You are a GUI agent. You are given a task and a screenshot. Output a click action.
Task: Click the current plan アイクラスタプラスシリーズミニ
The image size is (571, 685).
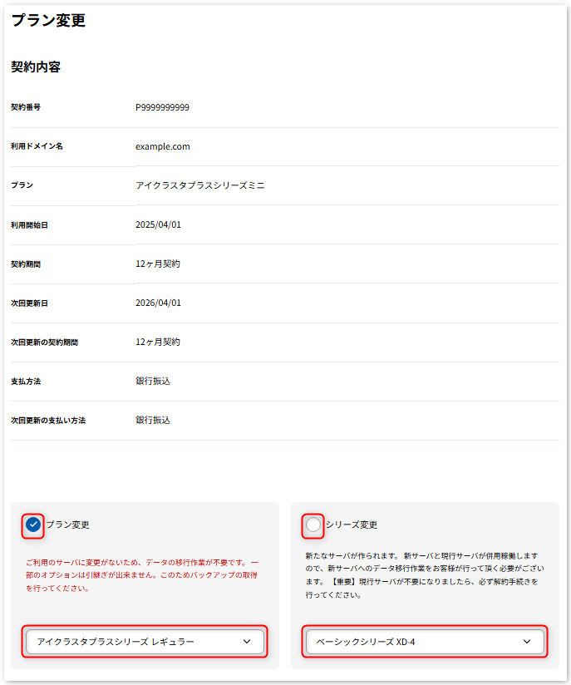point(200,185)
